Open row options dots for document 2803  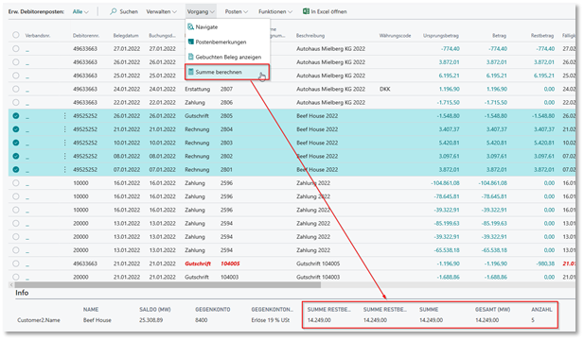click(x=64, y=143)
